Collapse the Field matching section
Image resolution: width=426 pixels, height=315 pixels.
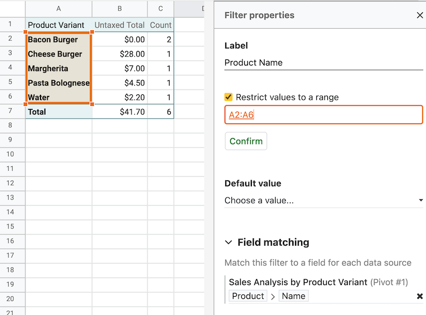(229, 242)
